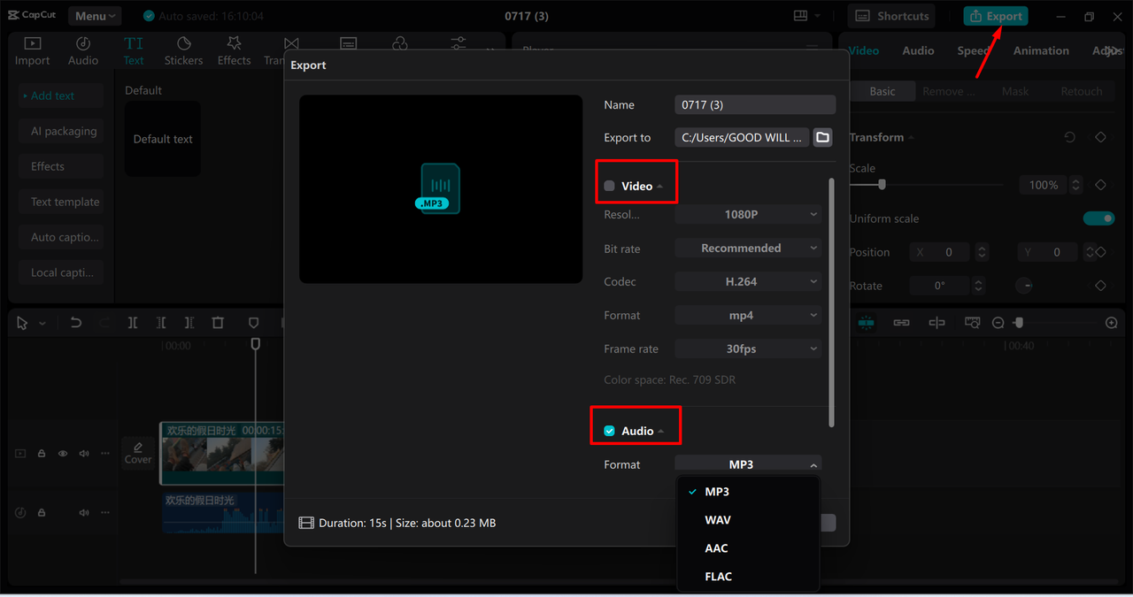1133x597 pixels.
Task: Open Text template in the sidebar
Action: tap(61, 202)
